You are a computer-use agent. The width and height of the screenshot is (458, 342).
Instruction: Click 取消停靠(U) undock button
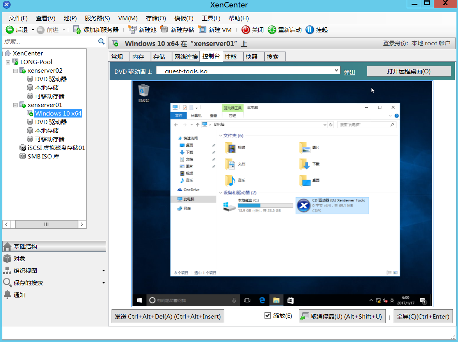point(343,316)
